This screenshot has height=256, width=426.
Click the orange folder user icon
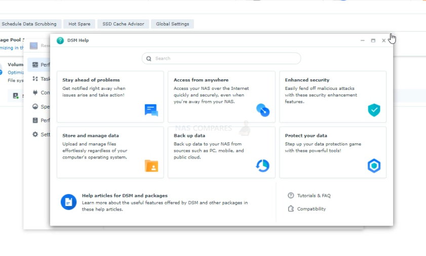point(151,166)
